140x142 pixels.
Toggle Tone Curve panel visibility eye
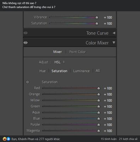pos(26,33)
